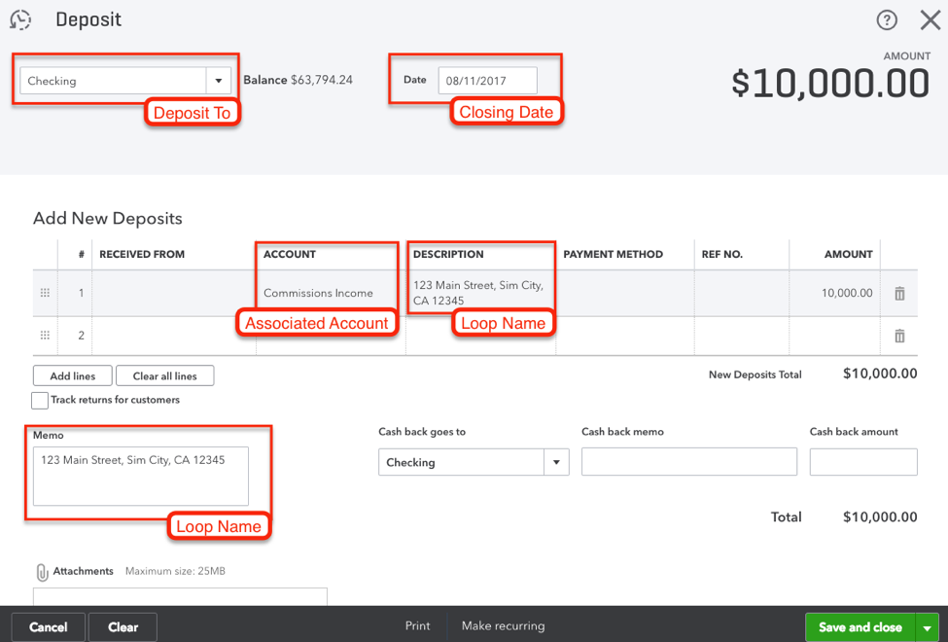The height and width of the screenshot is (642, 948).
Task: Close the Deposit form with the X icon
Action: click(x=930, y=19)
